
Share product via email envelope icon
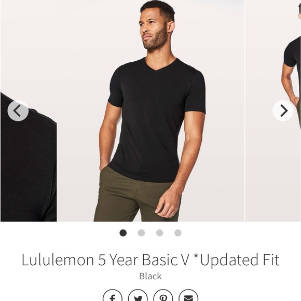(188, 296)
